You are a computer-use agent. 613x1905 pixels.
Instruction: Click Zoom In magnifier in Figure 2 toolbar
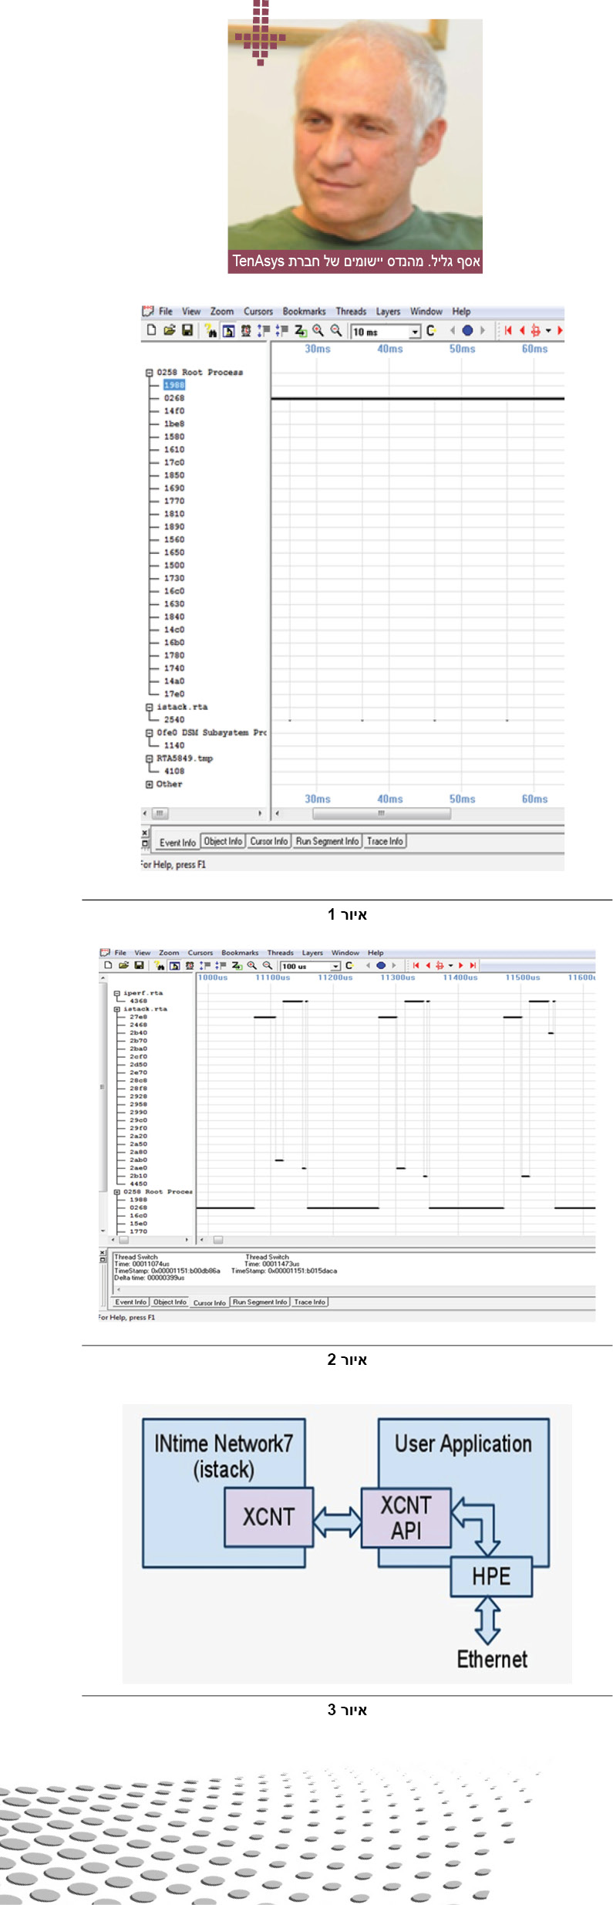coord(251,965)
